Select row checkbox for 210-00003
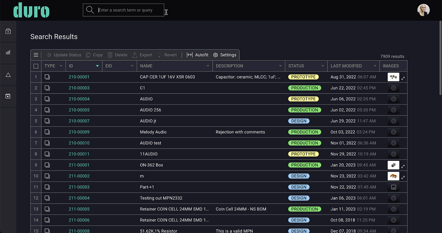 pyautogui.click(x=47, y=88)
